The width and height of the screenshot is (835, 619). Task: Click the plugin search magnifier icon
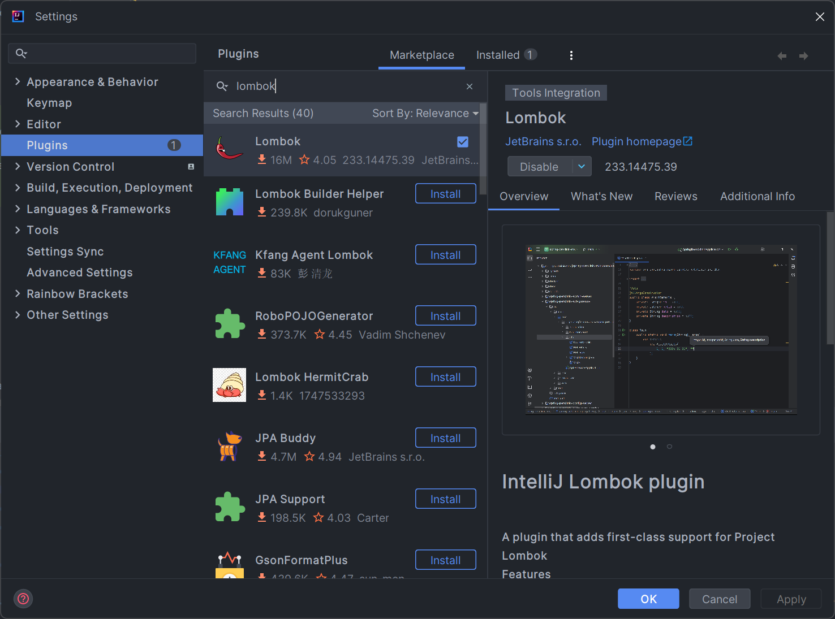click(x=222, y=86)
